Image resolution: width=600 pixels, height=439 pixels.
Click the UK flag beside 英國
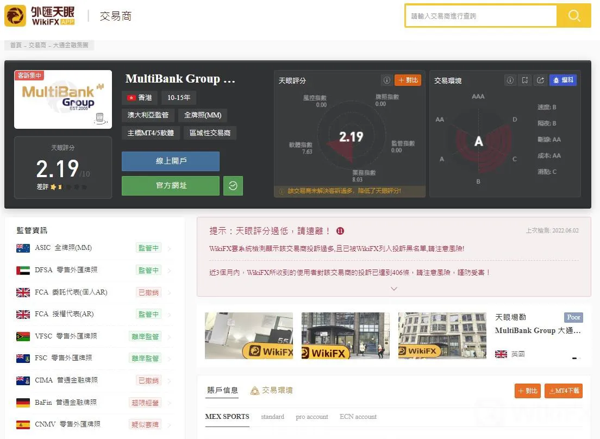(501, 354)
